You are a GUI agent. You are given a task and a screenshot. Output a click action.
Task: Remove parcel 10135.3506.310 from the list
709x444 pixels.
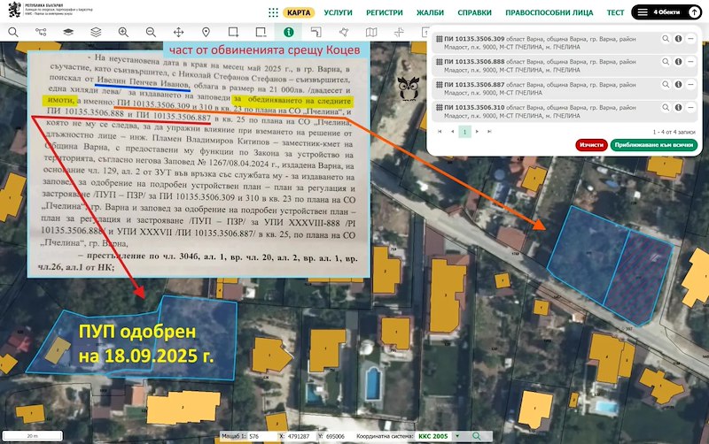point(690,108)
